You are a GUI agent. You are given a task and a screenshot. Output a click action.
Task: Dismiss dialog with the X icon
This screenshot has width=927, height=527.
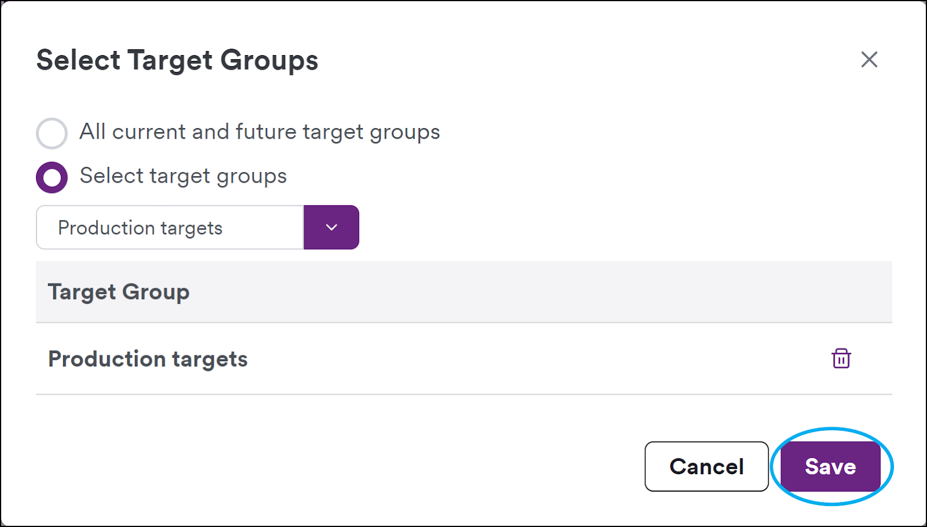pyautogui.click(x=869, y=59)
